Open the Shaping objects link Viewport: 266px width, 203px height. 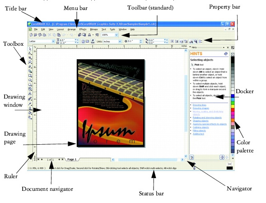[201, 121]
